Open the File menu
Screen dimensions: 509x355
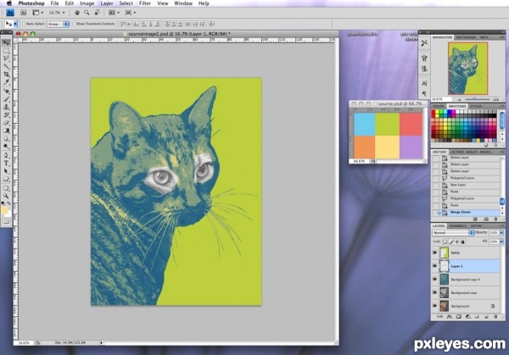(x=54, y=3)
